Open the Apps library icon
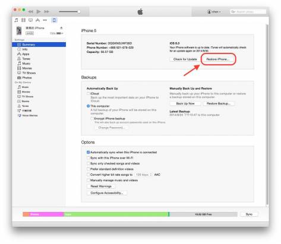Viewport: 281px width, 244px height. point(37,20)
